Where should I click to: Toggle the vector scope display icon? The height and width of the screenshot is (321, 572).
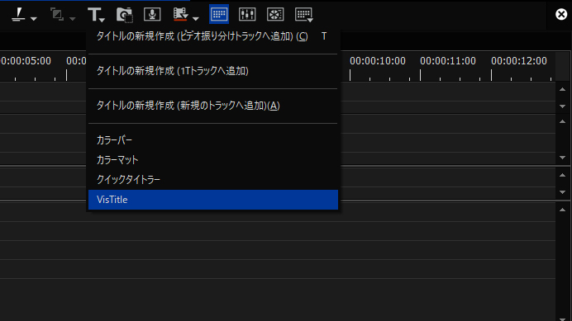(x=275, y=15)
